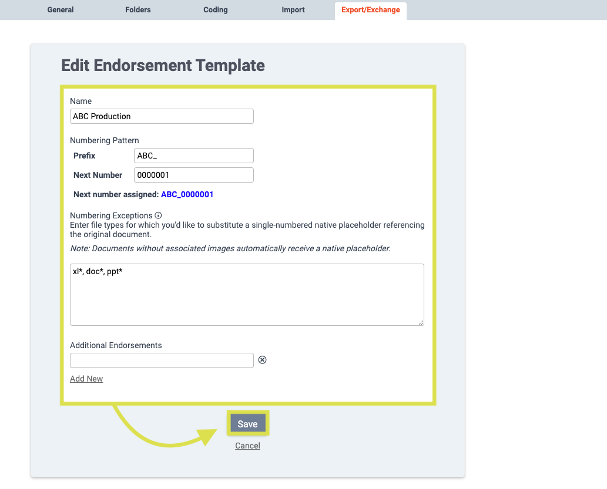Click the Name input field
Screen dimensions: 607x489
coord(162,116)
